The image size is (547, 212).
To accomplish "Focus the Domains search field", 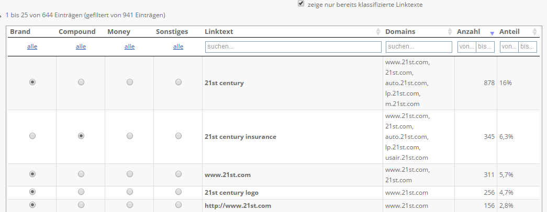I will pyautogui.click(x=419, y=46).
